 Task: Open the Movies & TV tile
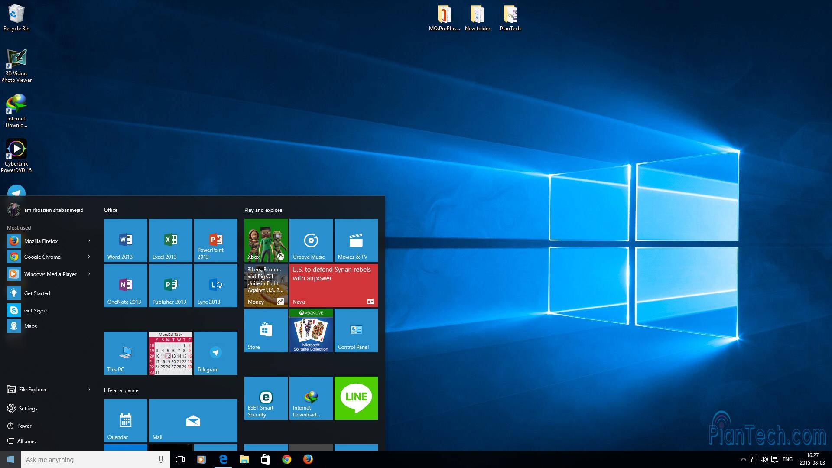(356, 240)
